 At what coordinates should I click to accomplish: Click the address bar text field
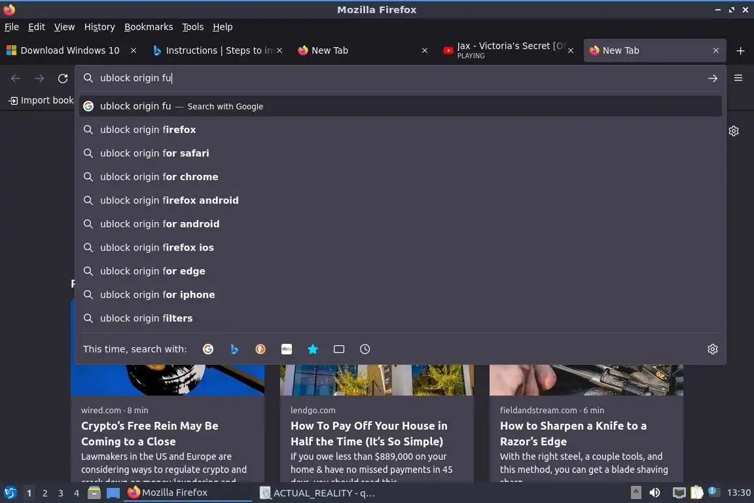(x=399, y=78)
